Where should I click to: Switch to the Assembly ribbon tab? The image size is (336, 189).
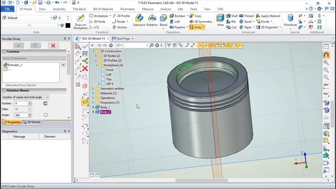click(x=59, y=9)
